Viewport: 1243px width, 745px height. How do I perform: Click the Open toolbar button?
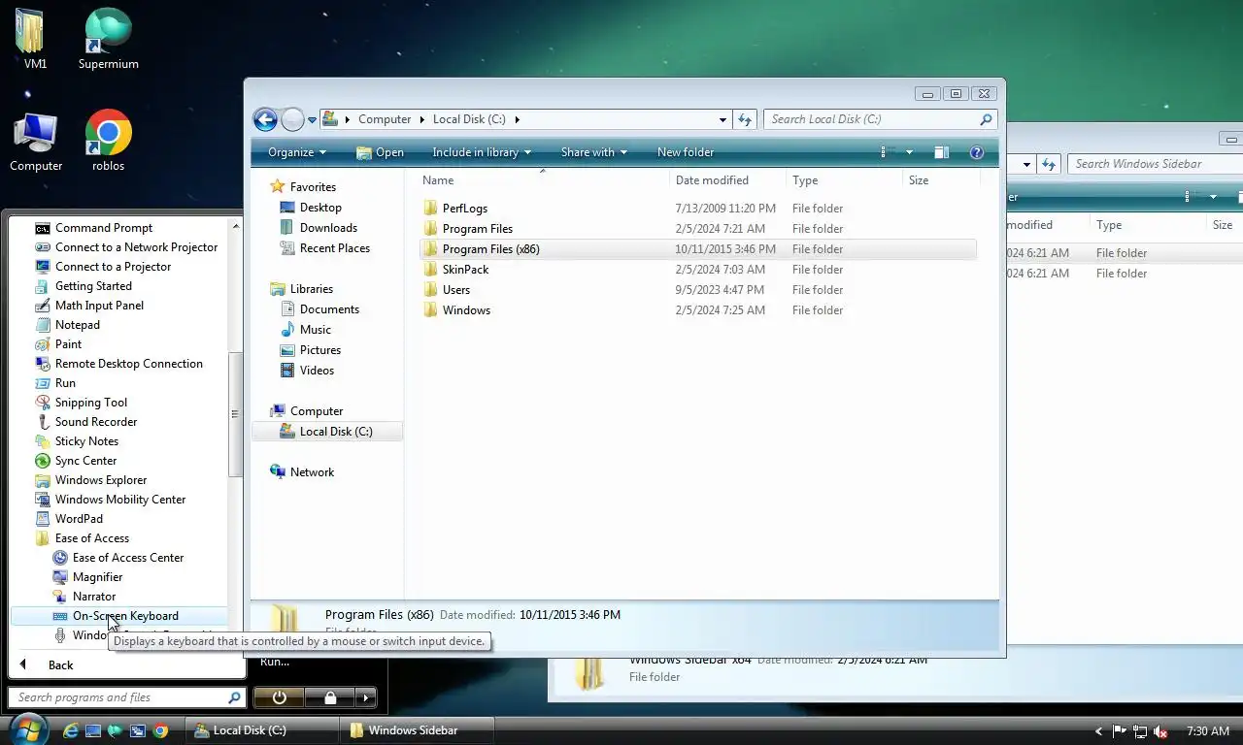(380, 152)
